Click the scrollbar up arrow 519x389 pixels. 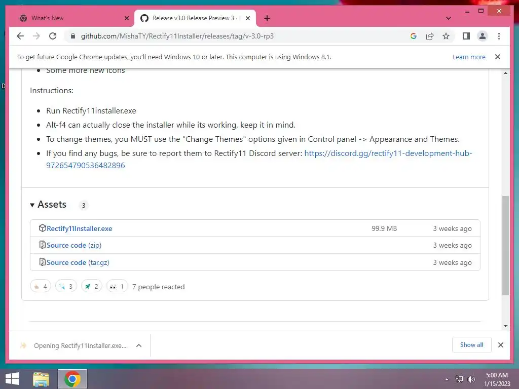click(x=505, y=73)
